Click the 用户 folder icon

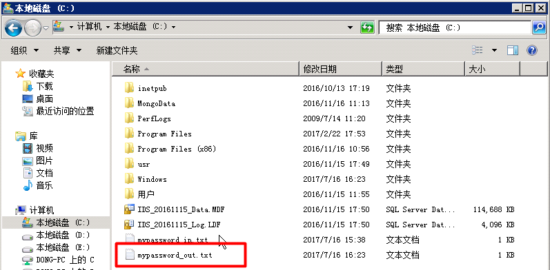(130, 194)
